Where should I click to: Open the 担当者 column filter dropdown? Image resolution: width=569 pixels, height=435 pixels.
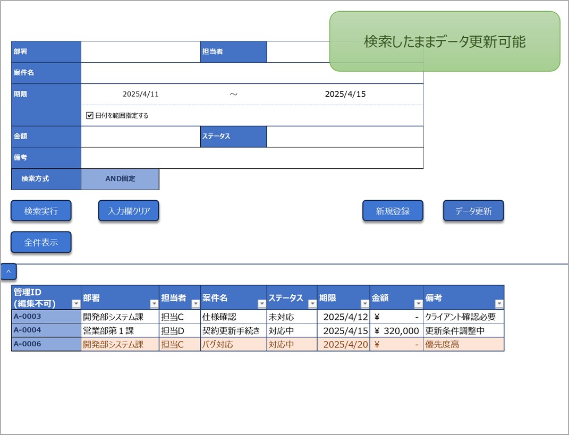click(x=196, y=304)
